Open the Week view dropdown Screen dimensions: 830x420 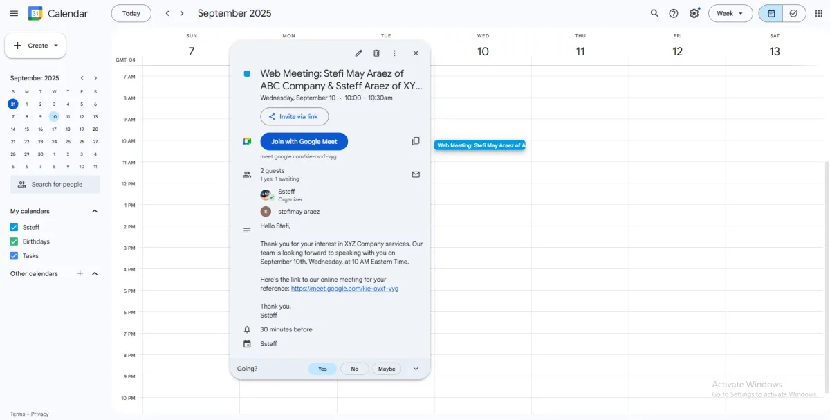click(x=730, y=13)
